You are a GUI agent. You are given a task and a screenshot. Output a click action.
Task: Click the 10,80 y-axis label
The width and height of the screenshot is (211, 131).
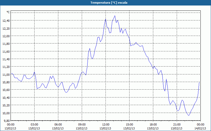(6, 82)
